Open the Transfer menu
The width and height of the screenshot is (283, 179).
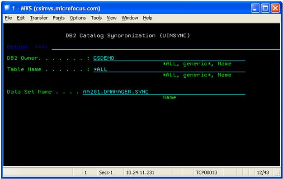(39, 18)
